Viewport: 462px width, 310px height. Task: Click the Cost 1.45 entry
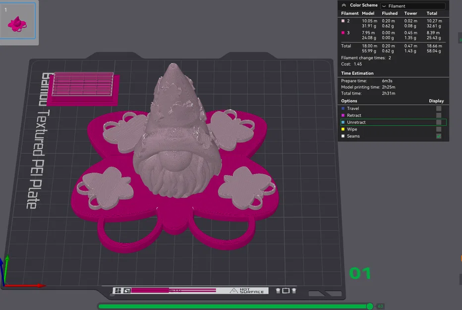coord(351,64)
